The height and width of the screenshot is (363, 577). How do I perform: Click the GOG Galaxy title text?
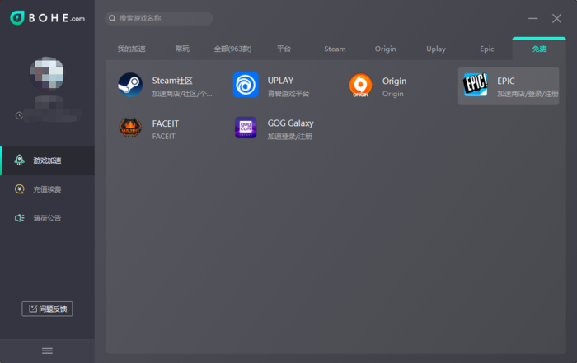(x=290, y=123)
